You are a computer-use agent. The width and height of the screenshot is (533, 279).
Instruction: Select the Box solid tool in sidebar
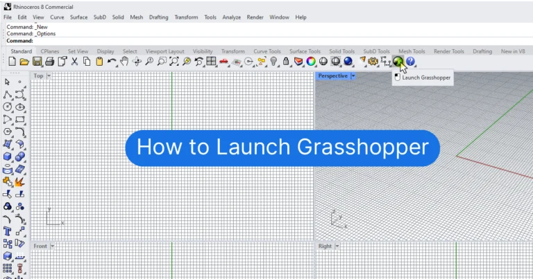pyautogui.click(x=8, y=156)
